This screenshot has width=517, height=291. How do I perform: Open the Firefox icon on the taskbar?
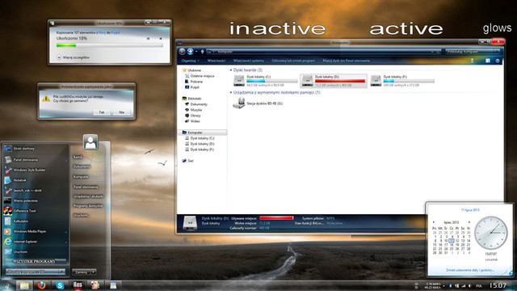[41, 285]
